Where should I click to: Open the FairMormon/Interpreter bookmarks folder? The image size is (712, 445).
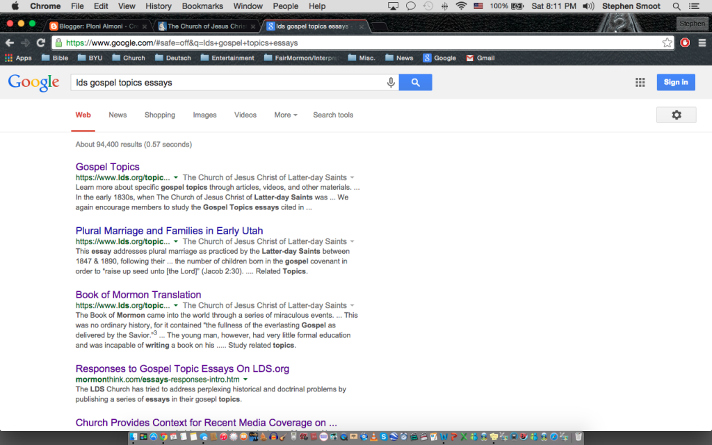(x=302, y=58)
